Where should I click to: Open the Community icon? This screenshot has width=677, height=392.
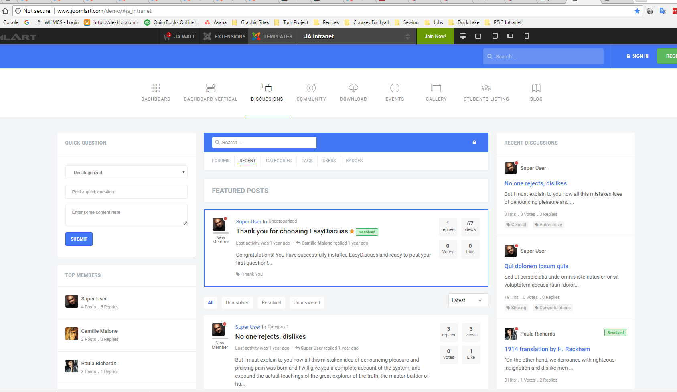[311, 88]
